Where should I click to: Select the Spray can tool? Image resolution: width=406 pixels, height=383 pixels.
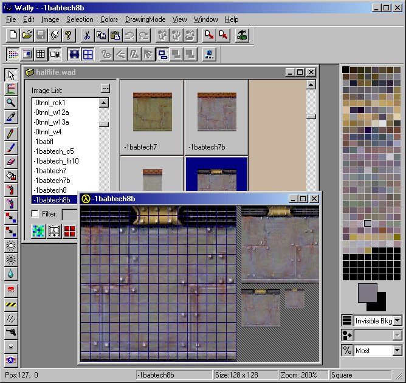tap(11, 190)
